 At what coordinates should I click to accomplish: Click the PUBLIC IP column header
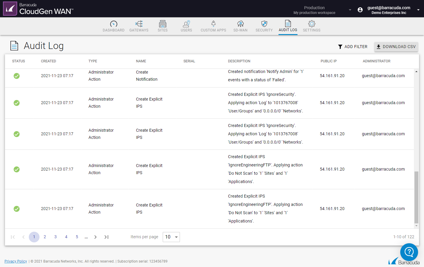pyautogui.click(x=329, y=61)
